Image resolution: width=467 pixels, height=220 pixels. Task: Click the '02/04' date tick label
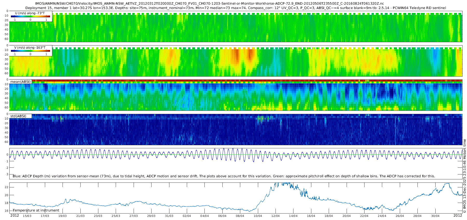pyautogui.click(x=187, y=216)
